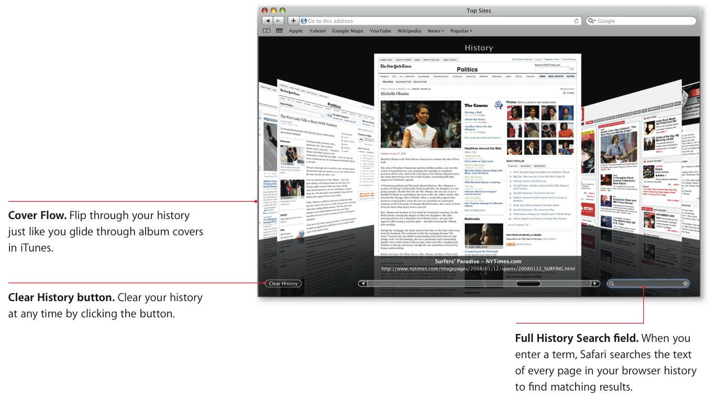Open the Google Maps bookmark
The height and width of the screenshot is (401, 717).
pyautogui.click(x=348, y=31)
